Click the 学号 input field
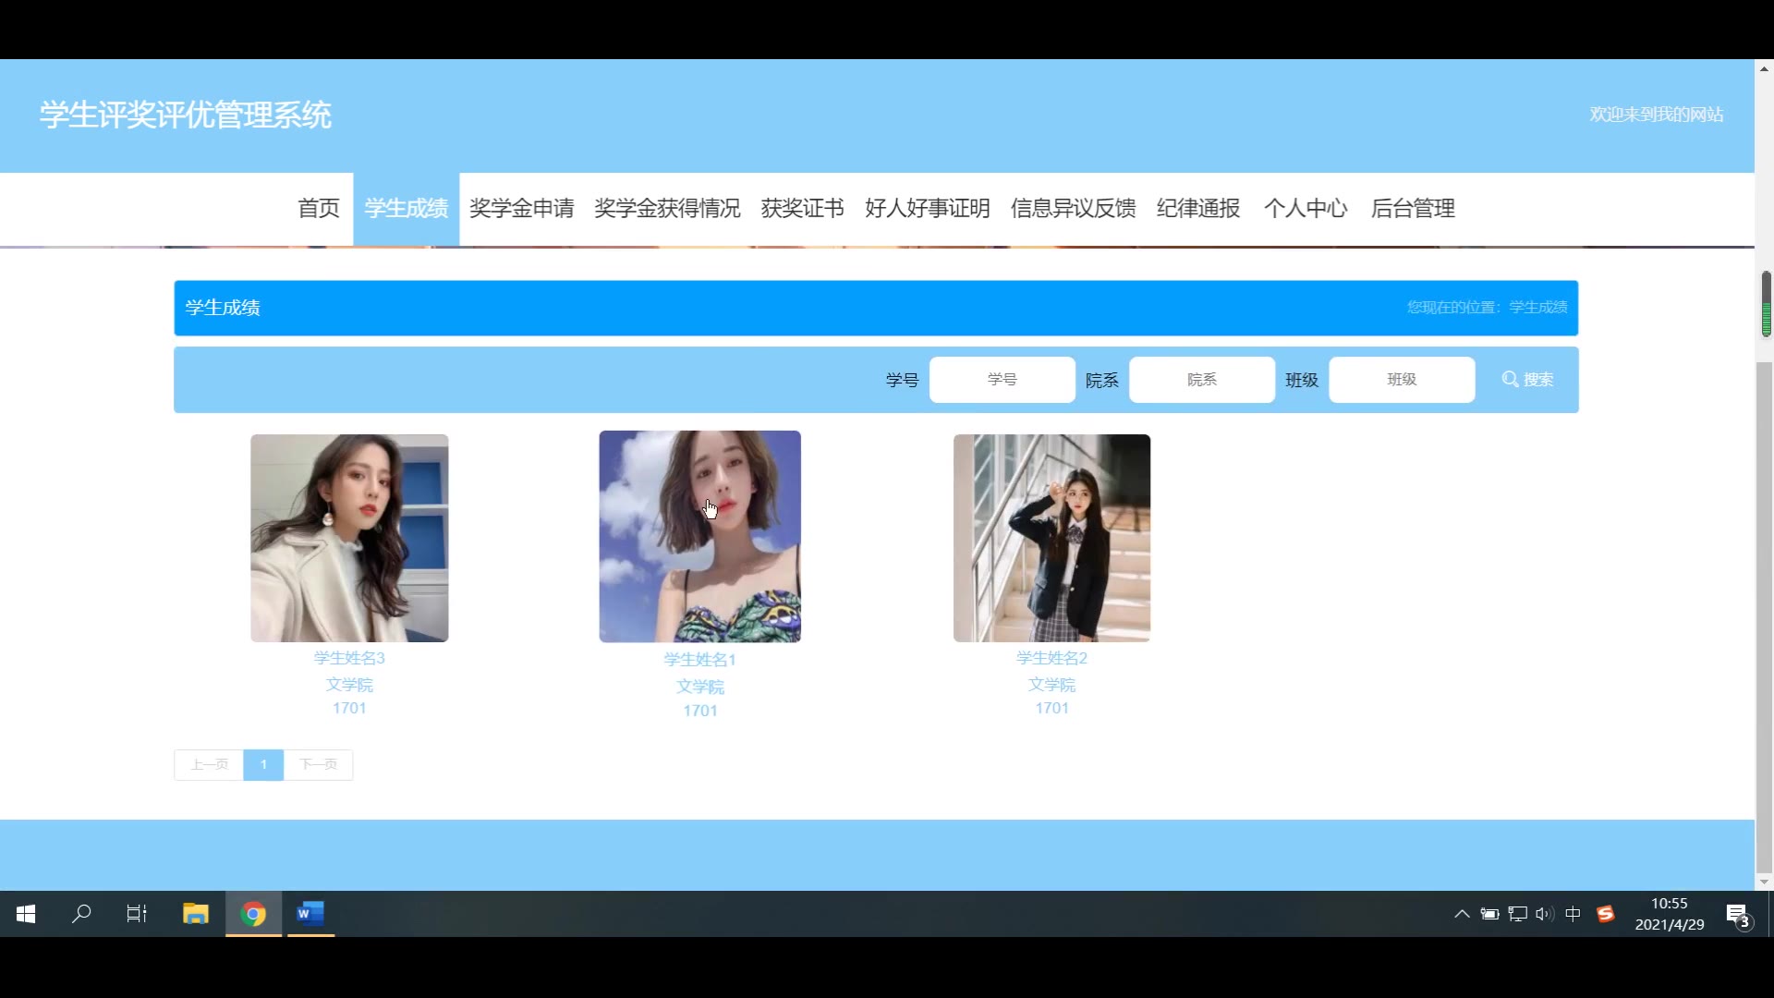 [1002, 380]
